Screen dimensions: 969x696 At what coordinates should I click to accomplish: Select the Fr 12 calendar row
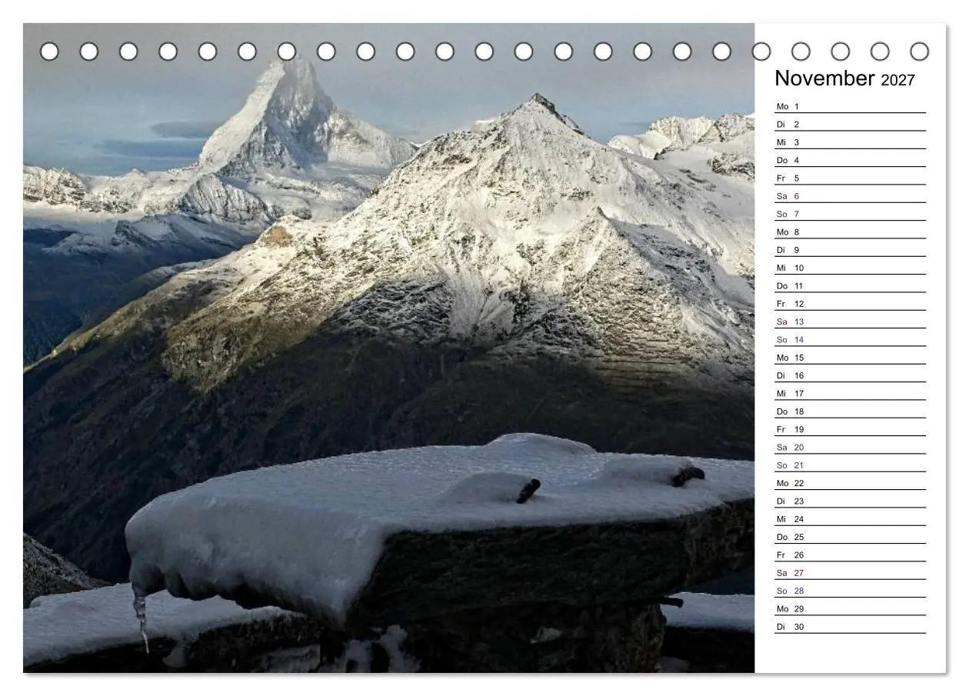850,304
